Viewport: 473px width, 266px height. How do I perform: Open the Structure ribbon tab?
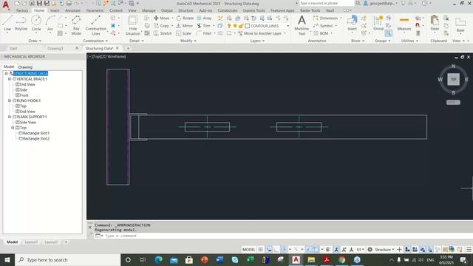[x=186, y=10]
